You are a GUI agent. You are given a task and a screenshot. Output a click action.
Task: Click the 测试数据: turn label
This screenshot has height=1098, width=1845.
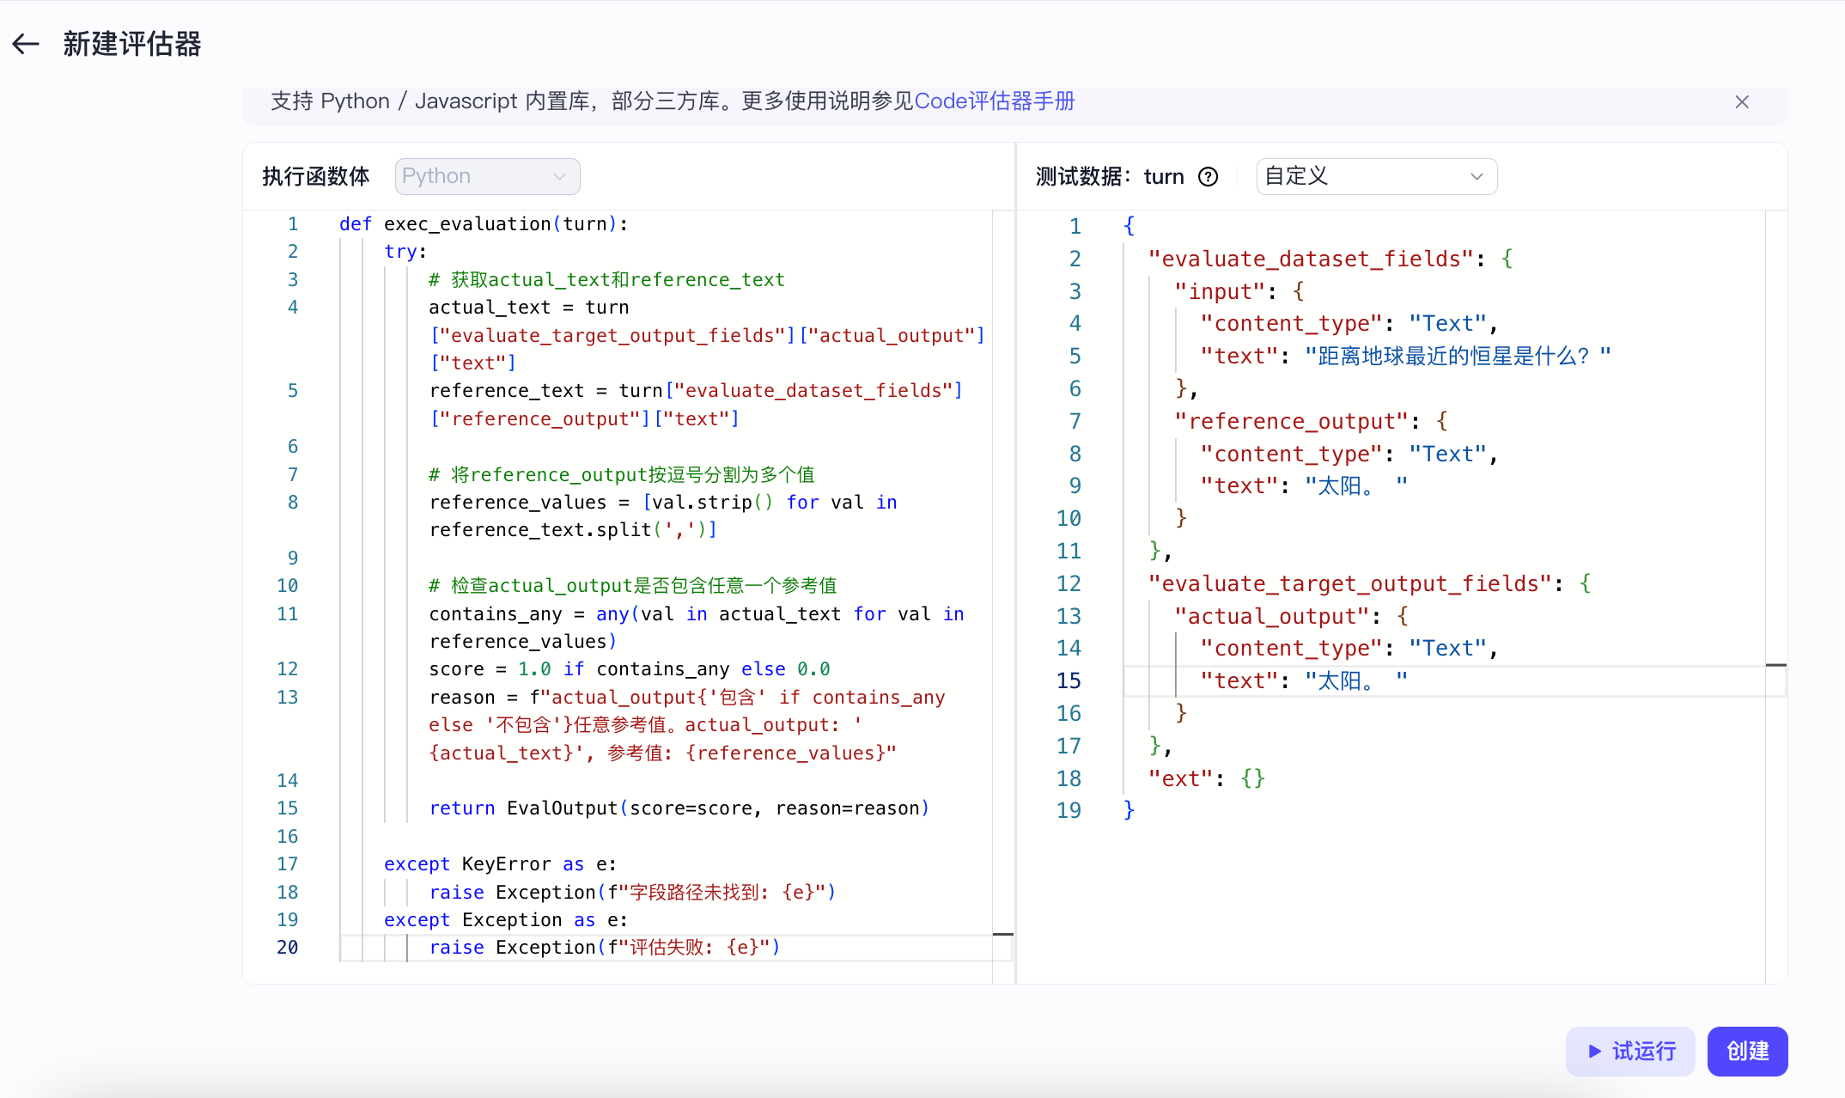tap(1110, 176)
